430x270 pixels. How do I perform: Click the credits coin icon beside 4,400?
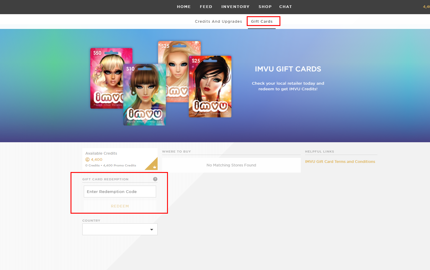tap(87, 159)
